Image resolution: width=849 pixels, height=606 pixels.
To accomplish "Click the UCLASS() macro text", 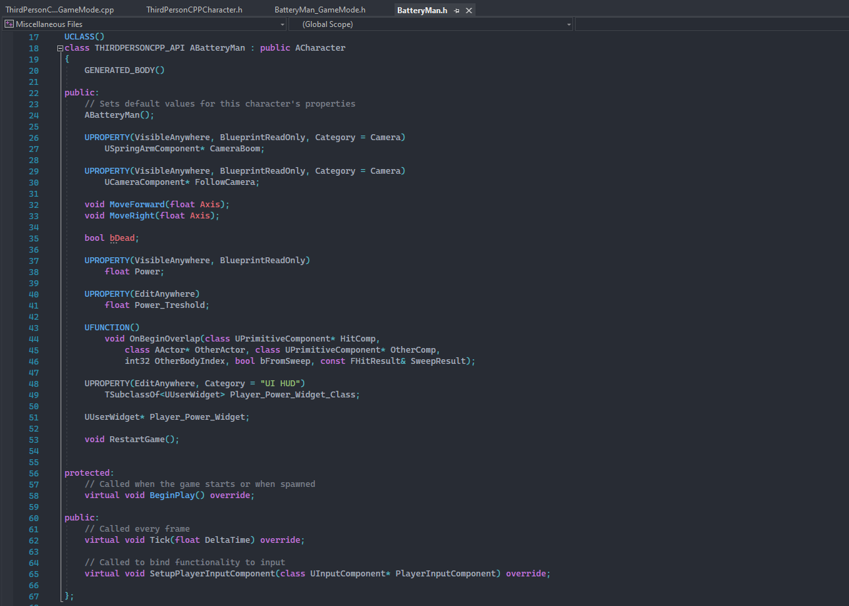I will 84,37.
